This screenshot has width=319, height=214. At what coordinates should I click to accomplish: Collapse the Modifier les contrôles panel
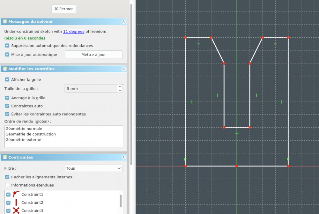(123, 69)
